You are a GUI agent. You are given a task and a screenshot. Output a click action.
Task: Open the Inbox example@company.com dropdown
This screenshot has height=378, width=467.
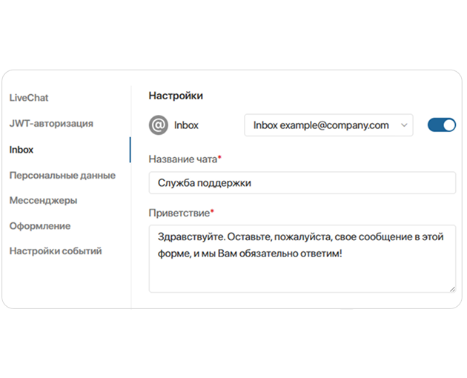coord(328,125)
